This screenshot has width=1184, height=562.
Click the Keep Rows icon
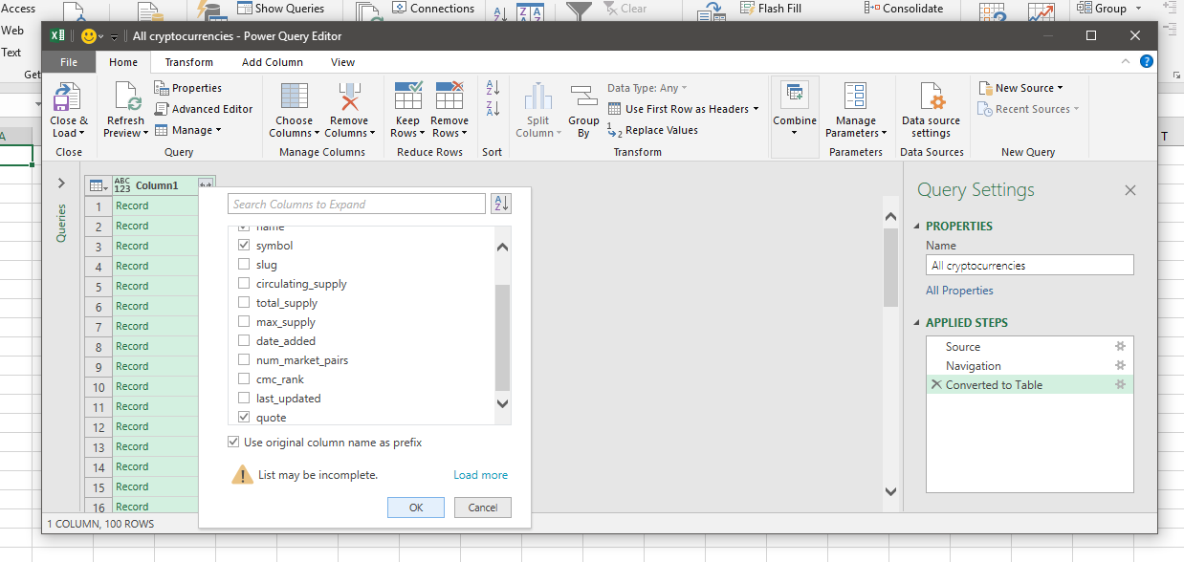[408, 97]
